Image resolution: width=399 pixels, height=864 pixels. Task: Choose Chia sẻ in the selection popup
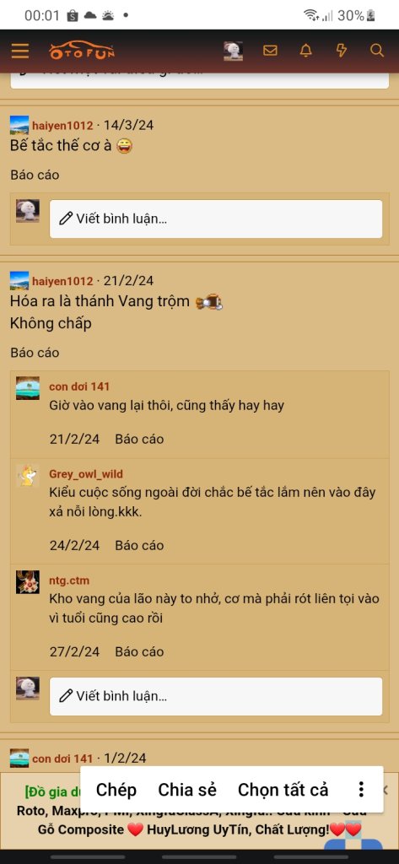(x=187, y=790)
